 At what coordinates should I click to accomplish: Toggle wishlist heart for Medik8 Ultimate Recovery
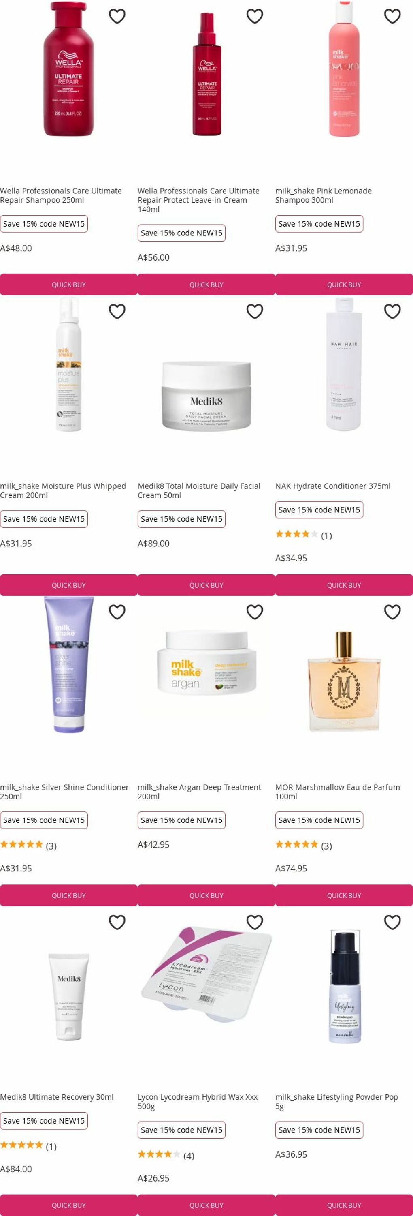click(x=117, y=922)
